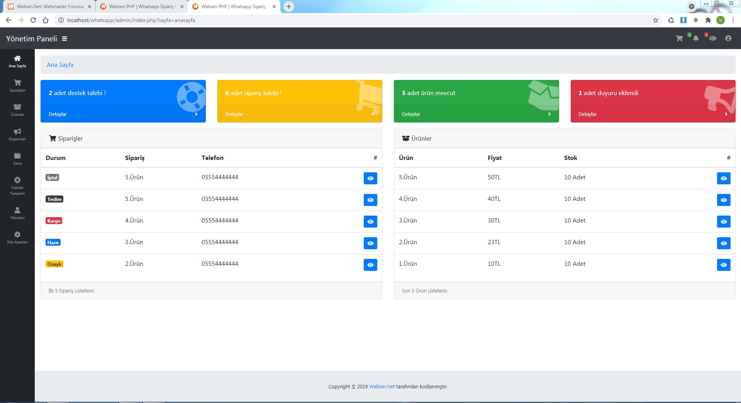The image size is (741, 403).
Task: Open Ürünler section in the sidebar
Action: point(17,110)
